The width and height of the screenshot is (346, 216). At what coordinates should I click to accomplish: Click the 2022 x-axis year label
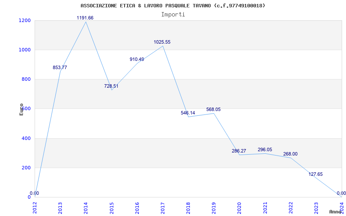point(291,208)
